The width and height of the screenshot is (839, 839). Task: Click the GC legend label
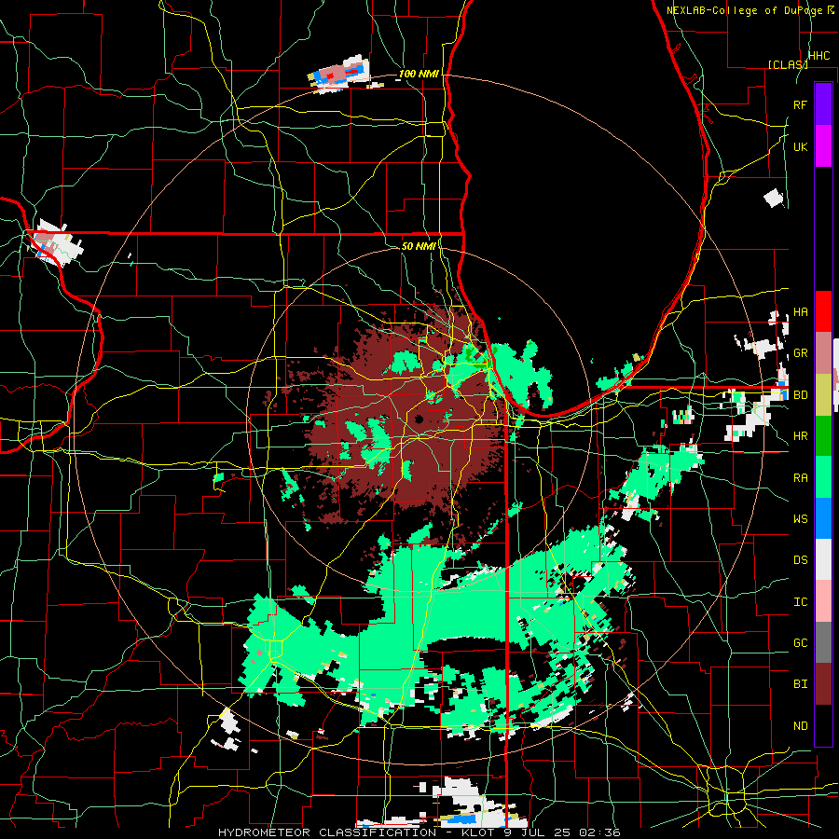pos(801,642)
